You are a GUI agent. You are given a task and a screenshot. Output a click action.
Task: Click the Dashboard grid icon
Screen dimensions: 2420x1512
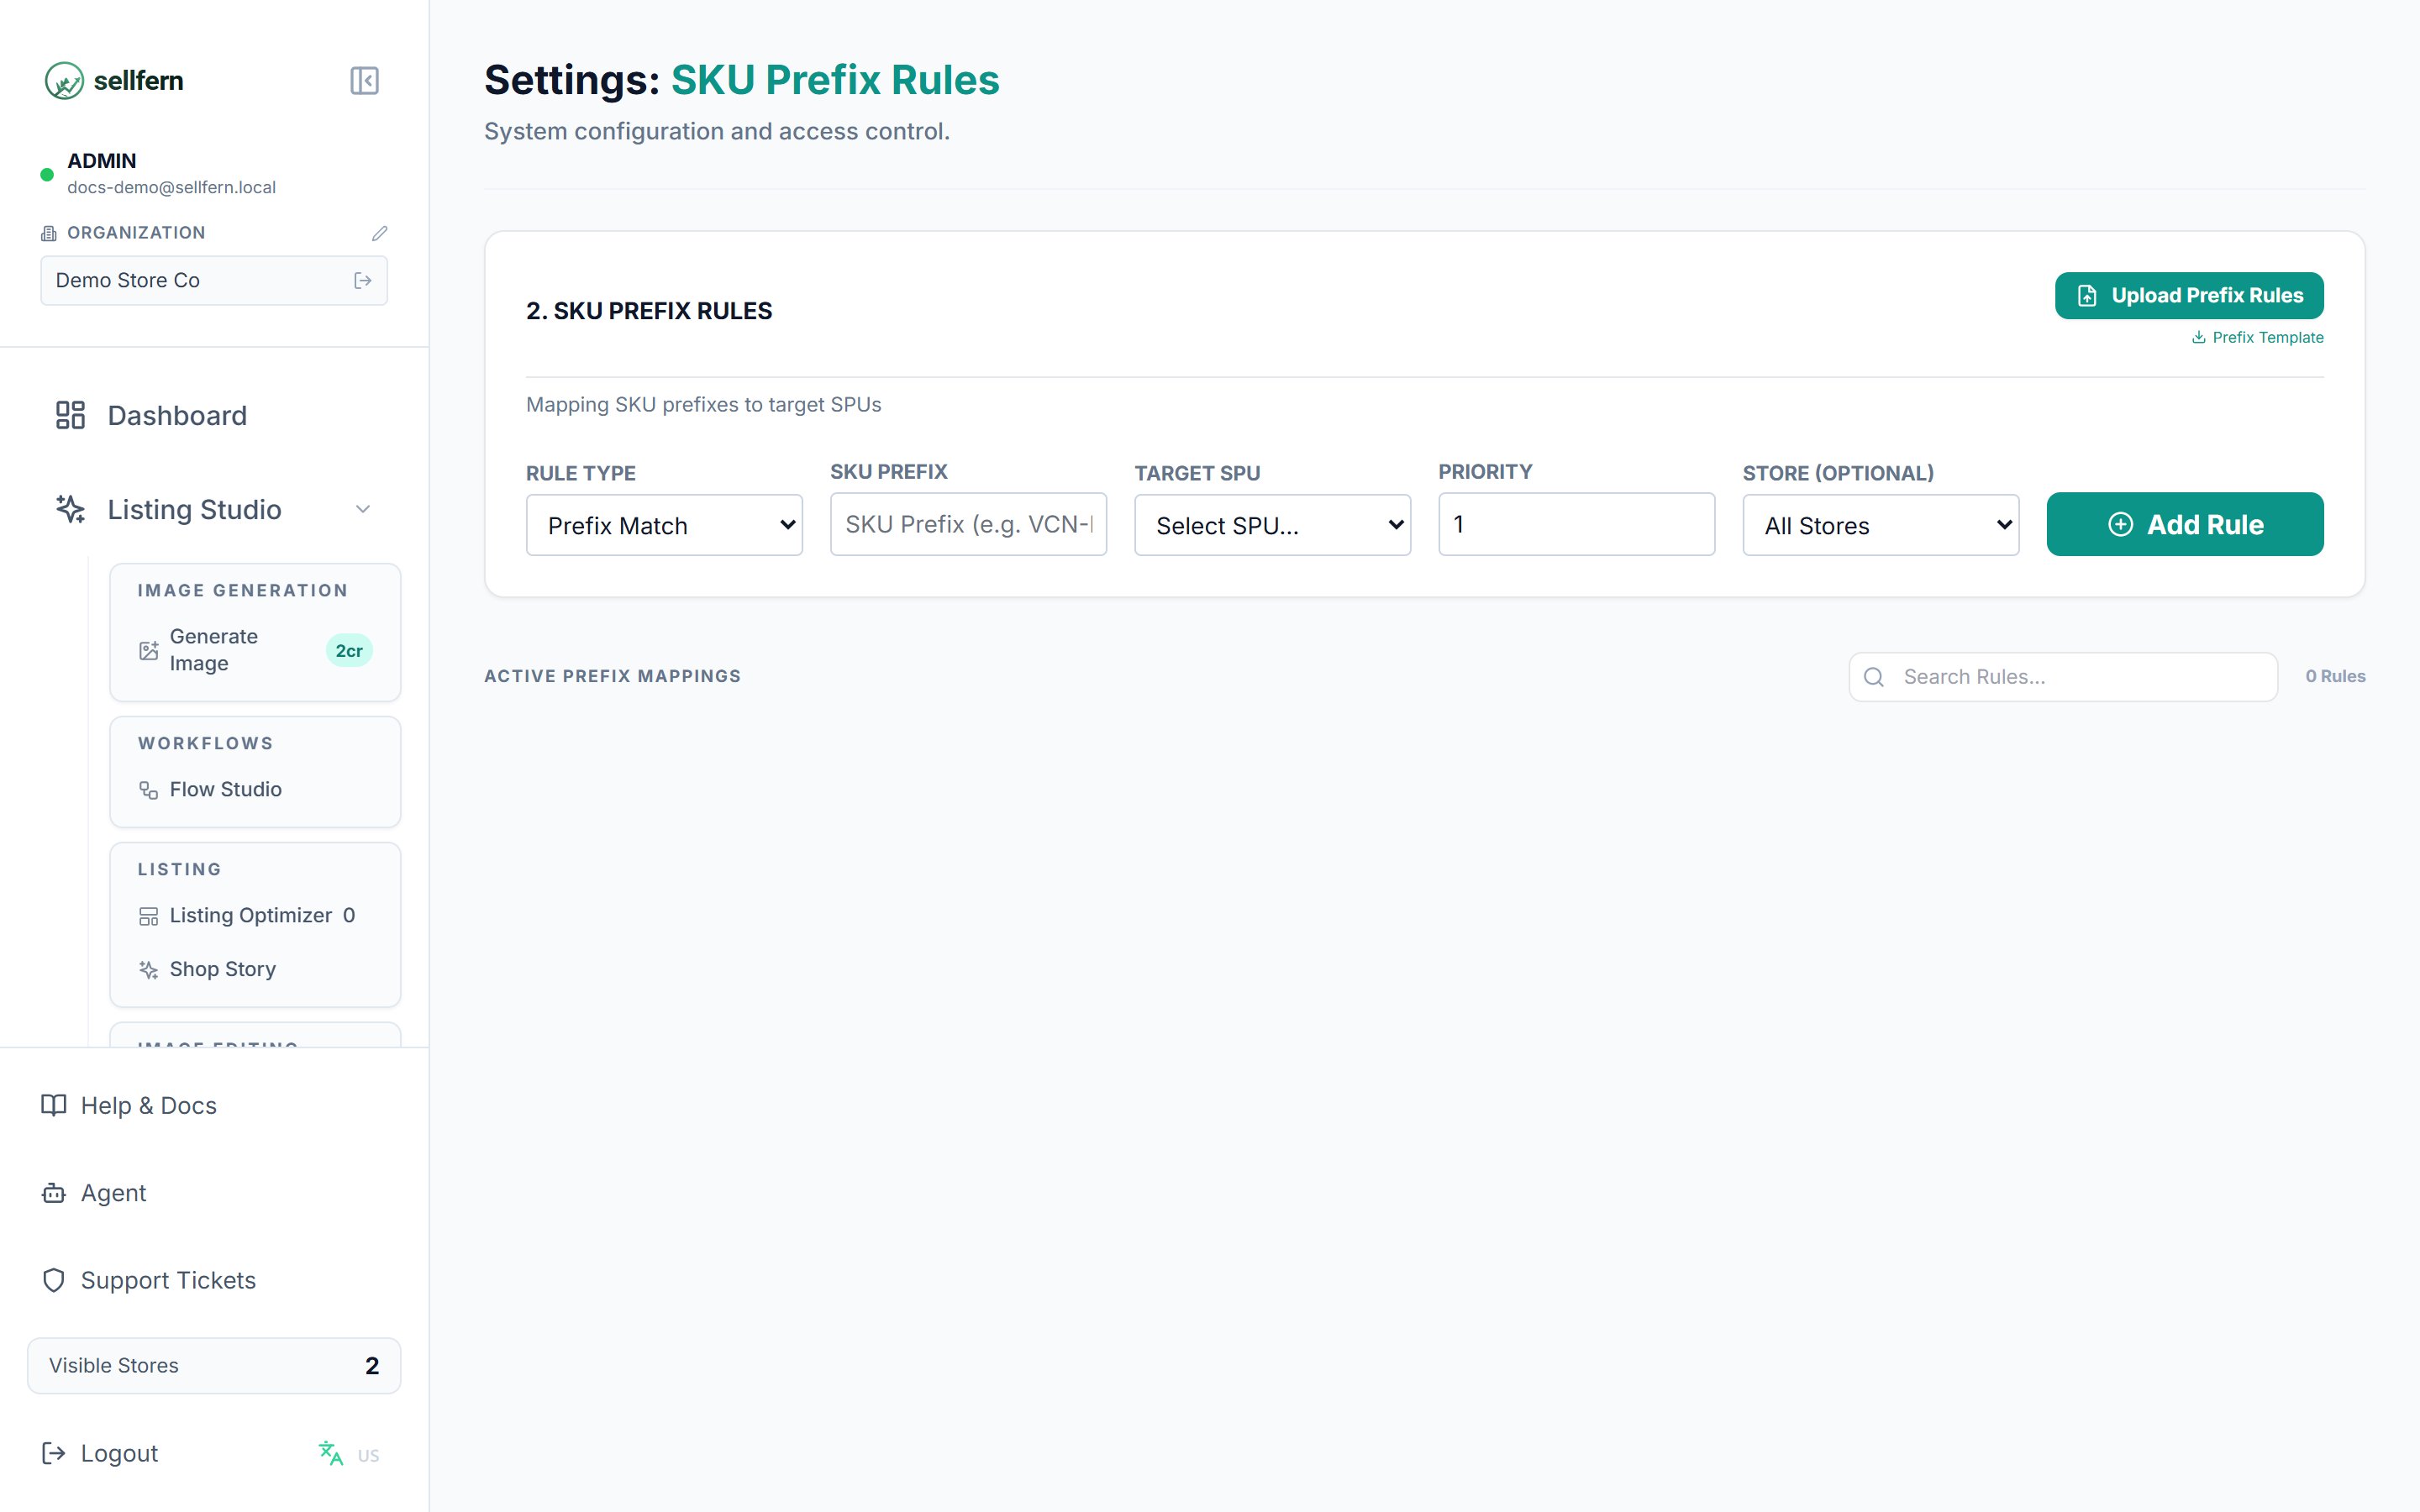pyautogui.click(x=70, y=415)
